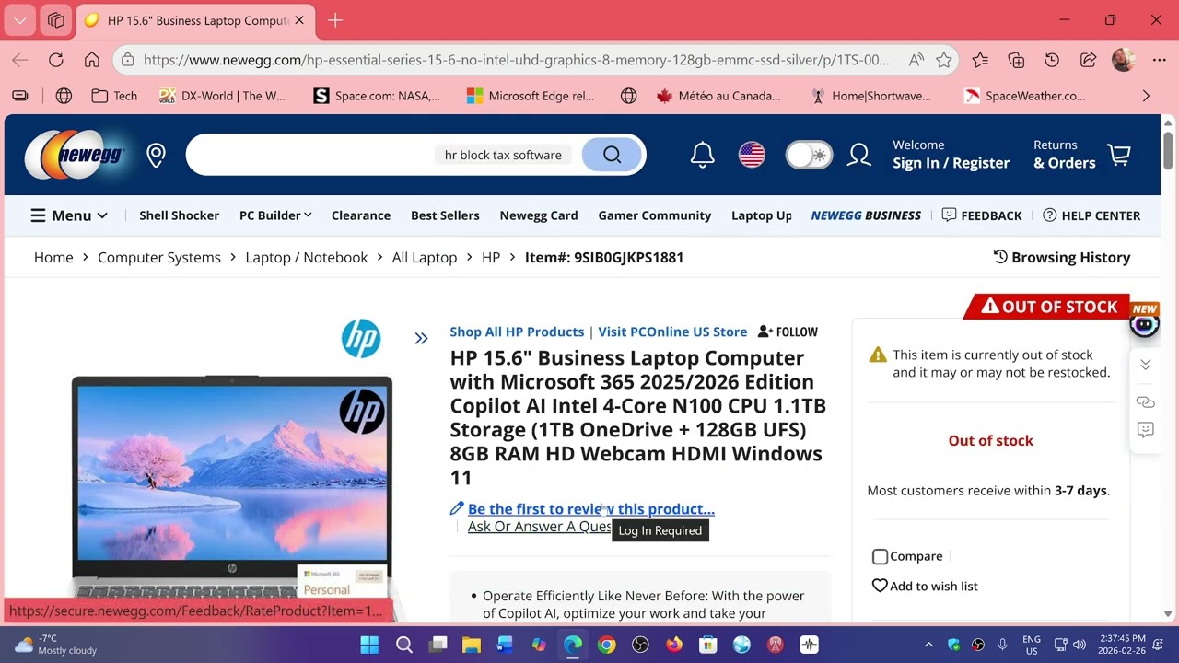The width and height of the screenshot is (1179, 663).
Task: Open Browsing History
Action: click(x=1062, y=258)
